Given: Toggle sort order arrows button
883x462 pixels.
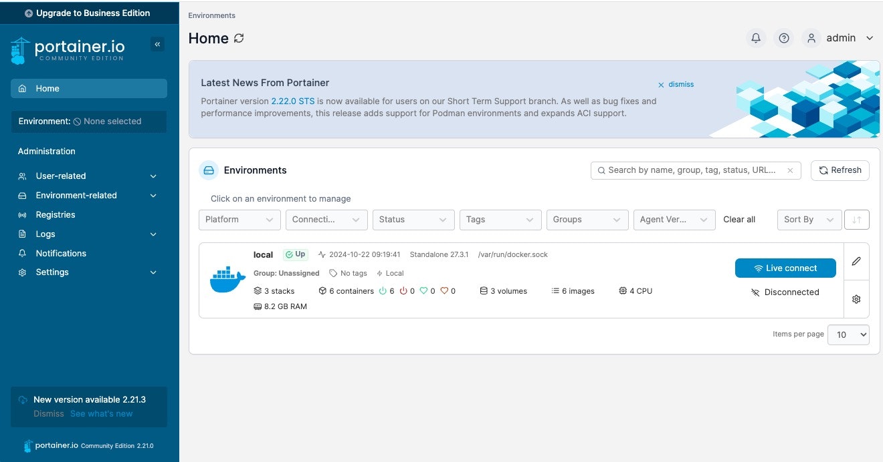Looking at the screenshot, I should (x=857, y=220).
